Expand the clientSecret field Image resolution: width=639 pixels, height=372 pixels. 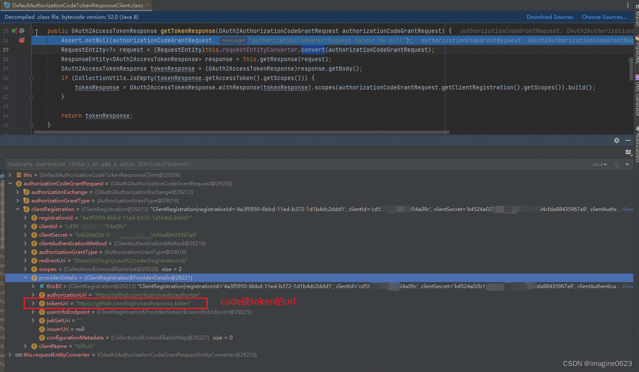coord(25,235)
